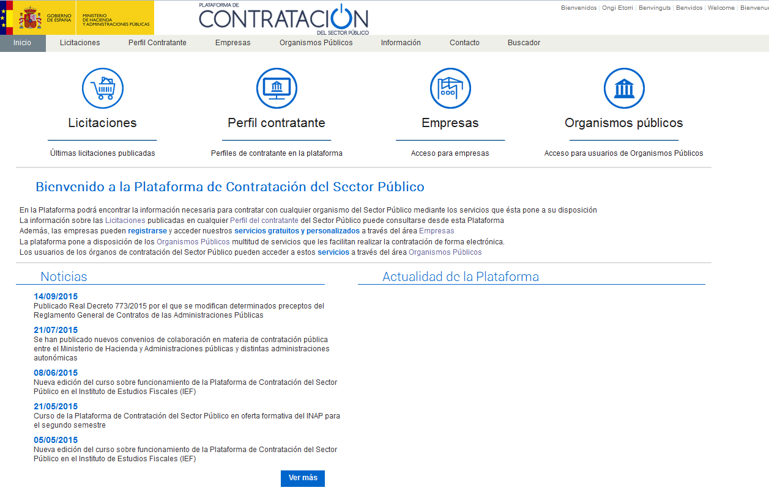Follow the registrarse link in the welcome text
Screen dimensions: 769x493
tap(147, 231)
